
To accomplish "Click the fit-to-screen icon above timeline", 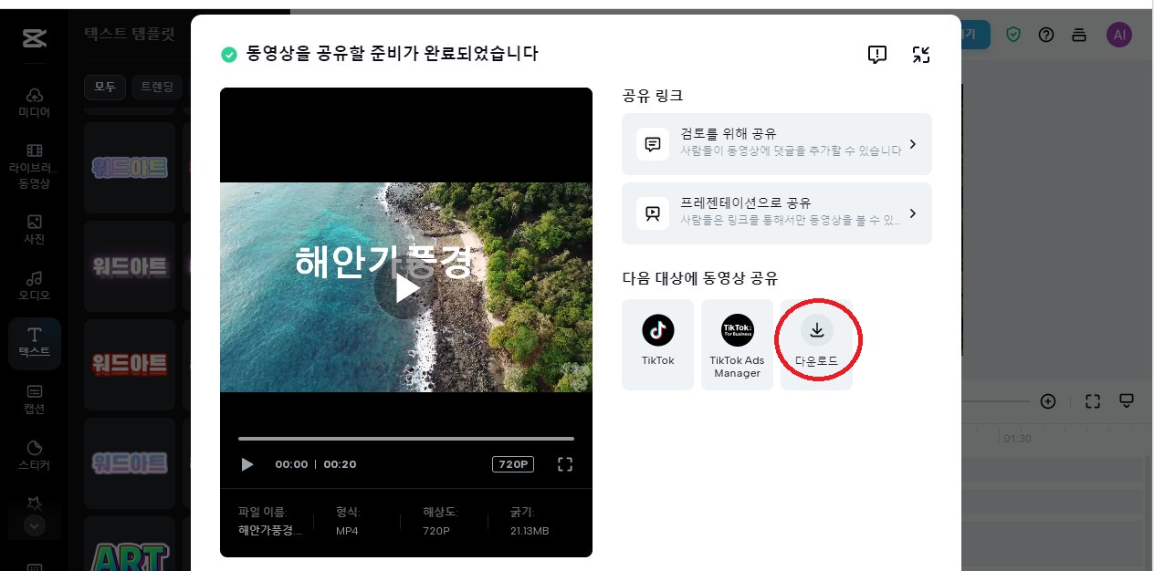I will (1093, 401).
